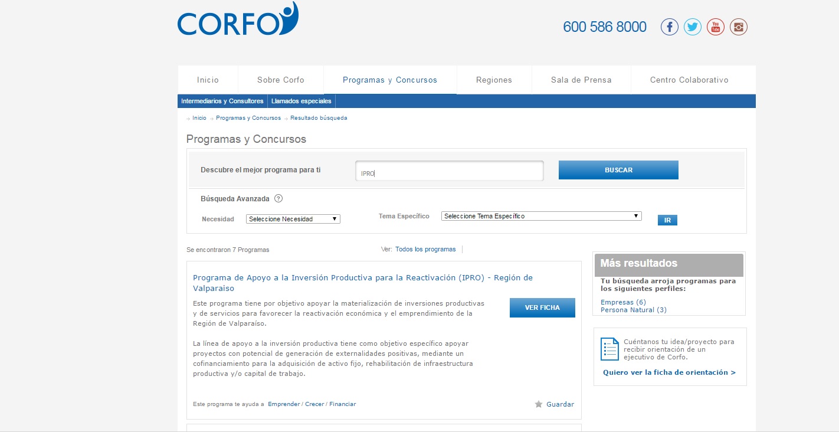The width and height of the screenshot is (839, 432).
Task: Click the text Se encontraron 7 Programas
Action: point(228,250)
